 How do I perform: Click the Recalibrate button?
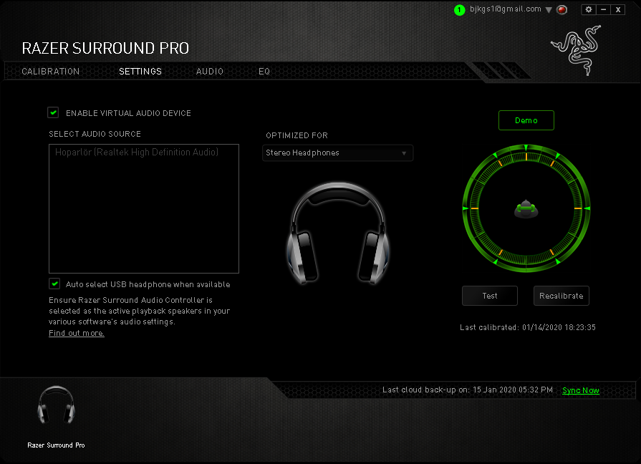pyautogui.click(x=562, y=296)
